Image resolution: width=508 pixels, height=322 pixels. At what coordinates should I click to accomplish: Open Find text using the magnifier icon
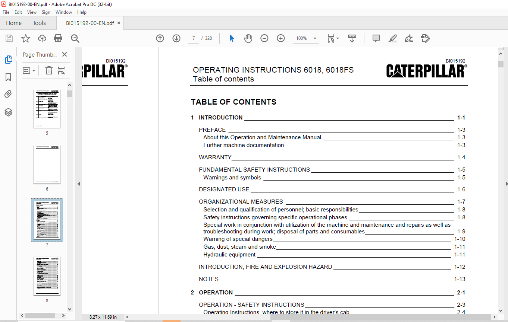pos(75,38)
